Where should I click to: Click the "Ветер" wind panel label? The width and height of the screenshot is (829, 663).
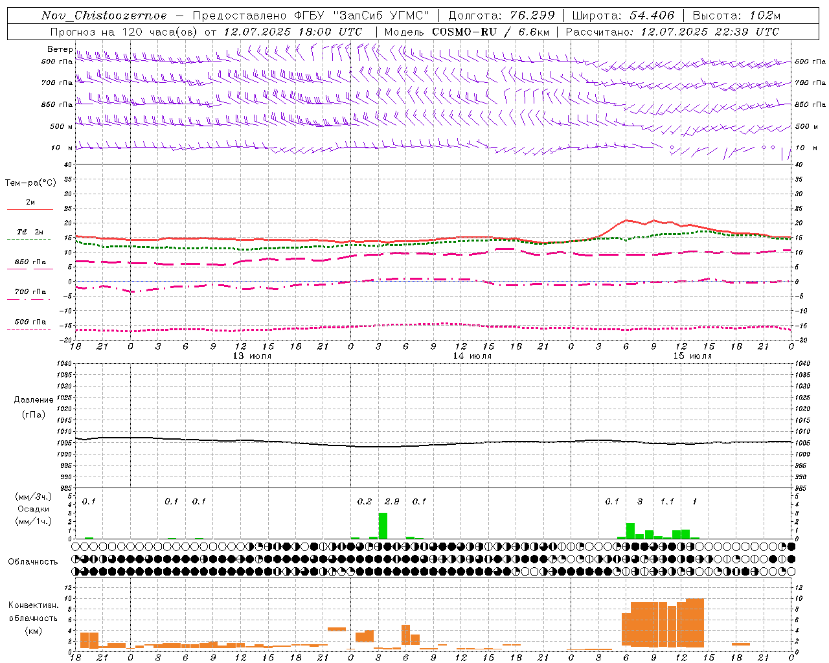[60, 49]
